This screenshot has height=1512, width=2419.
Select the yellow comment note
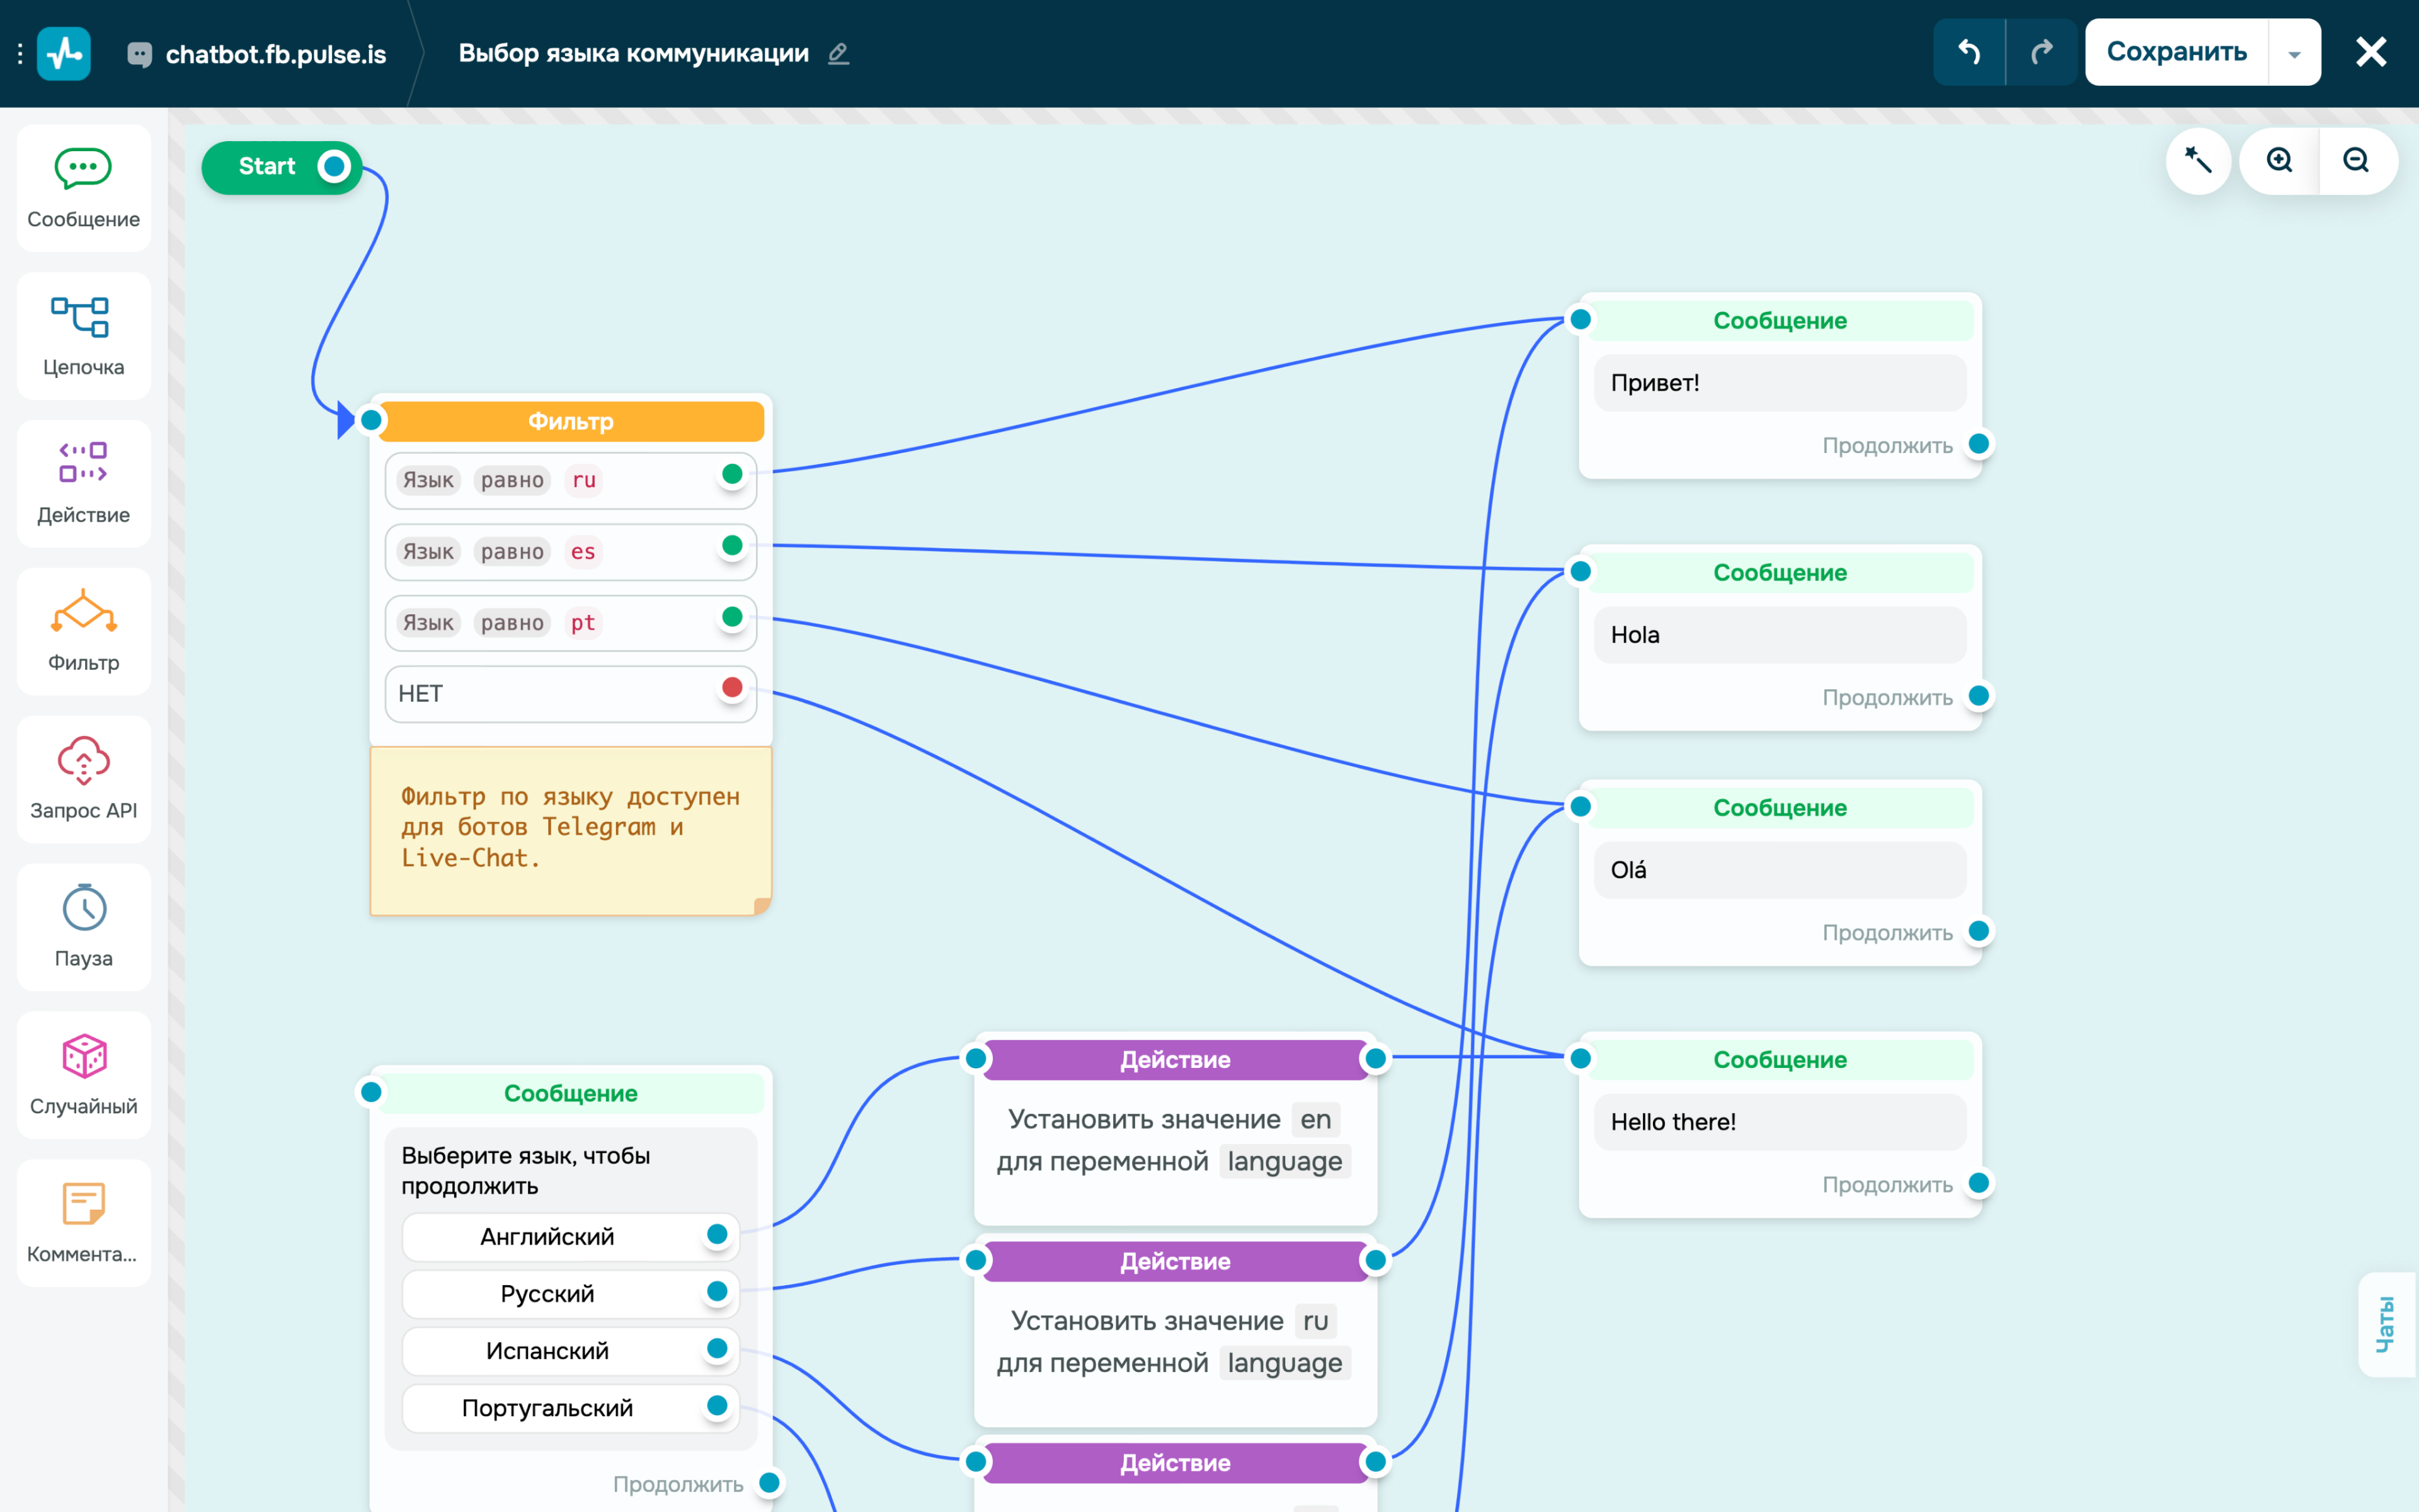pyautogui.click(x=571, y=830)
